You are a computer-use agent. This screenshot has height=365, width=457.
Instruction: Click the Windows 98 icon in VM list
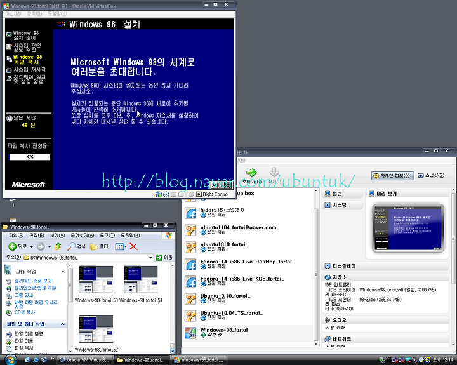(190, 333)
